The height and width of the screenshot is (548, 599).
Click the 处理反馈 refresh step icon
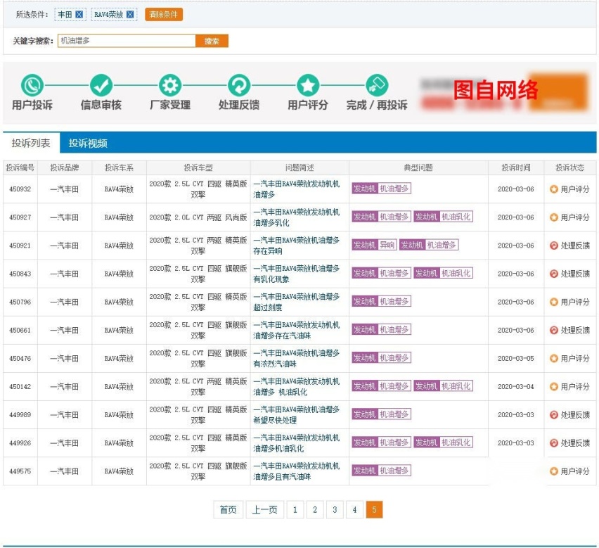[239, 85]
